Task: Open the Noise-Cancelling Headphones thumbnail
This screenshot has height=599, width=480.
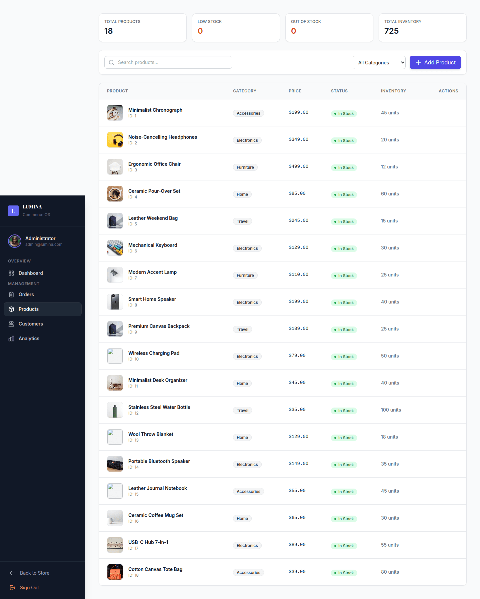Action: click(115, 140)
